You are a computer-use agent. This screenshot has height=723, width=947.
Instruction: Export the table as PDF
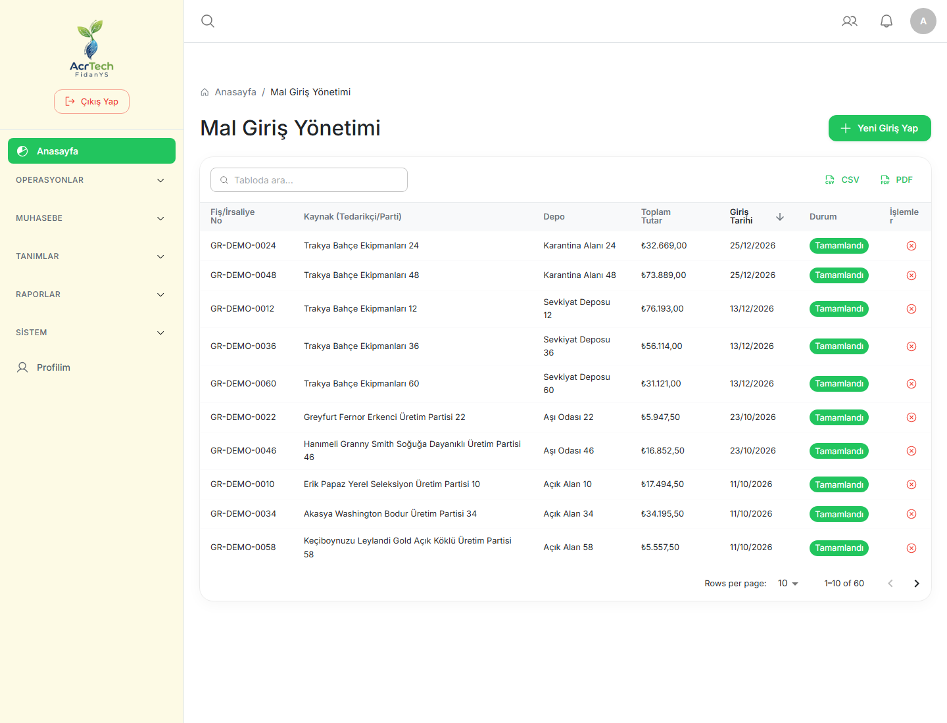pos(897,180)
